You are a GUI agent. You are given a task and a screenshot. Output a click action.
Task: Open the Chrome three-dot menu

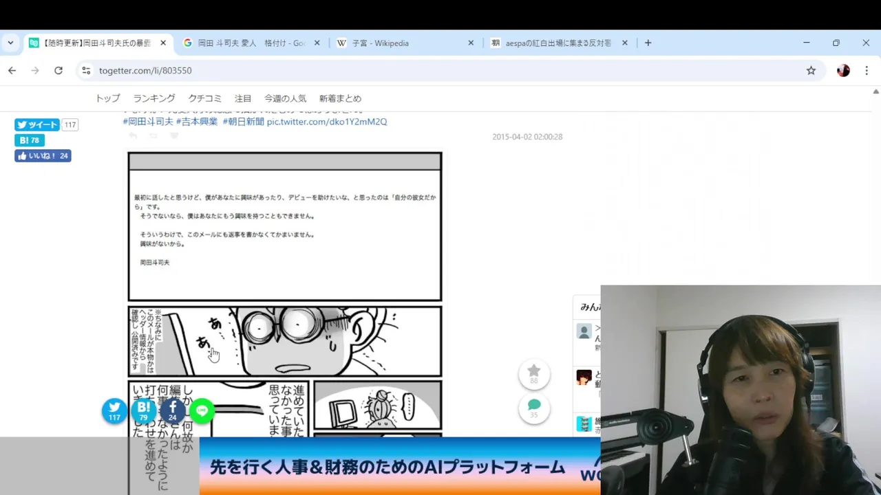point(867,70)
